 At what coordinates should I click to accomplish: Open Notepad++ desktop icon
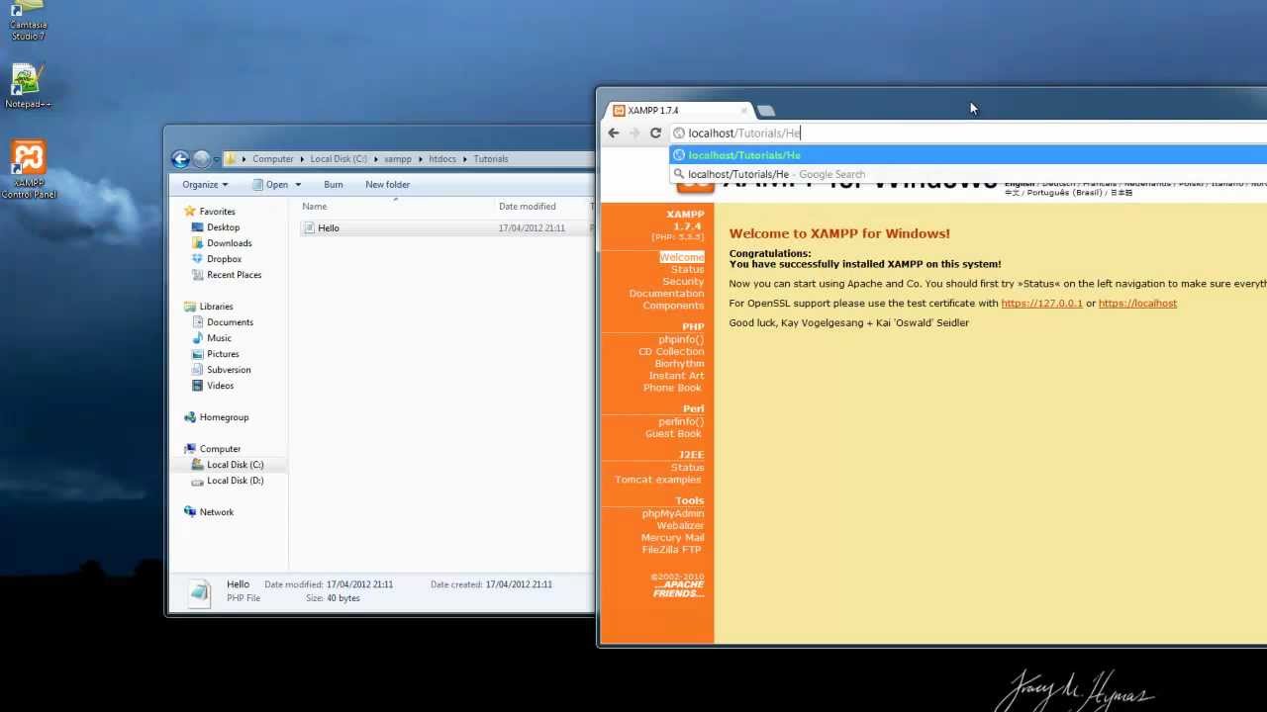(x=28, y=84)
